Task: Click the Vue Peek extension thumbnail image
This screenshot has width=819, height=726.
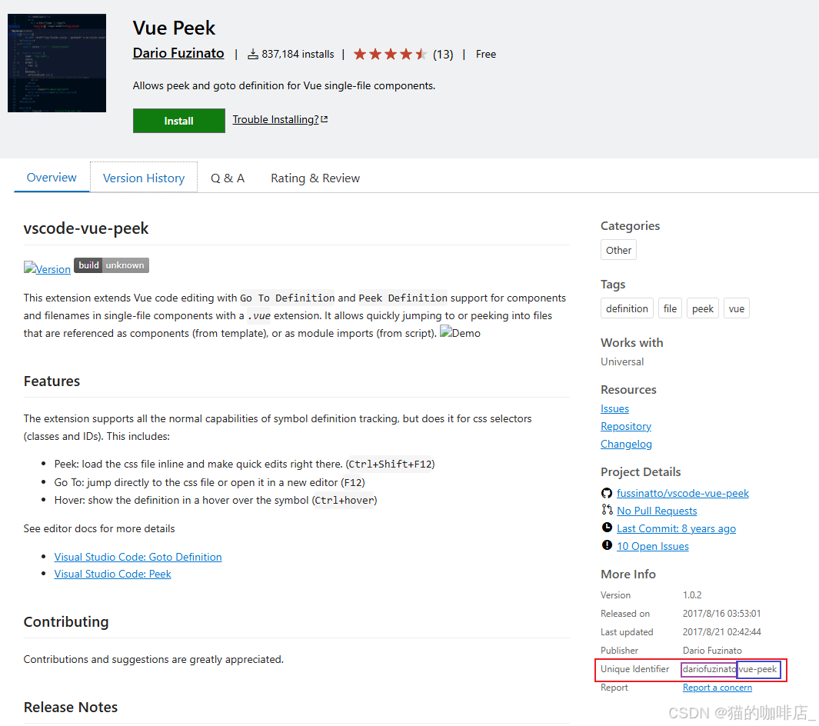Action: pyautogui.click(x=57, y=63)
